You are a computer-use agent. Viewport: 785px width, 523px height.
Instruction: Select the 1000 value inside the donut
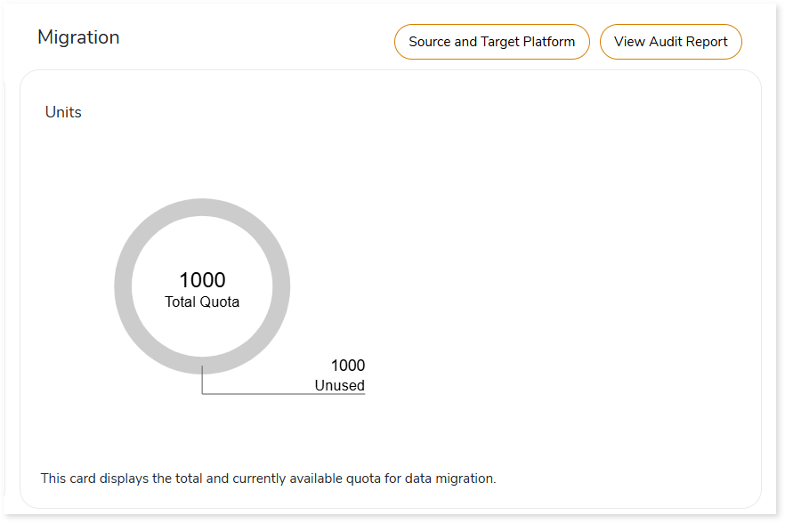[x=202, y=280]
